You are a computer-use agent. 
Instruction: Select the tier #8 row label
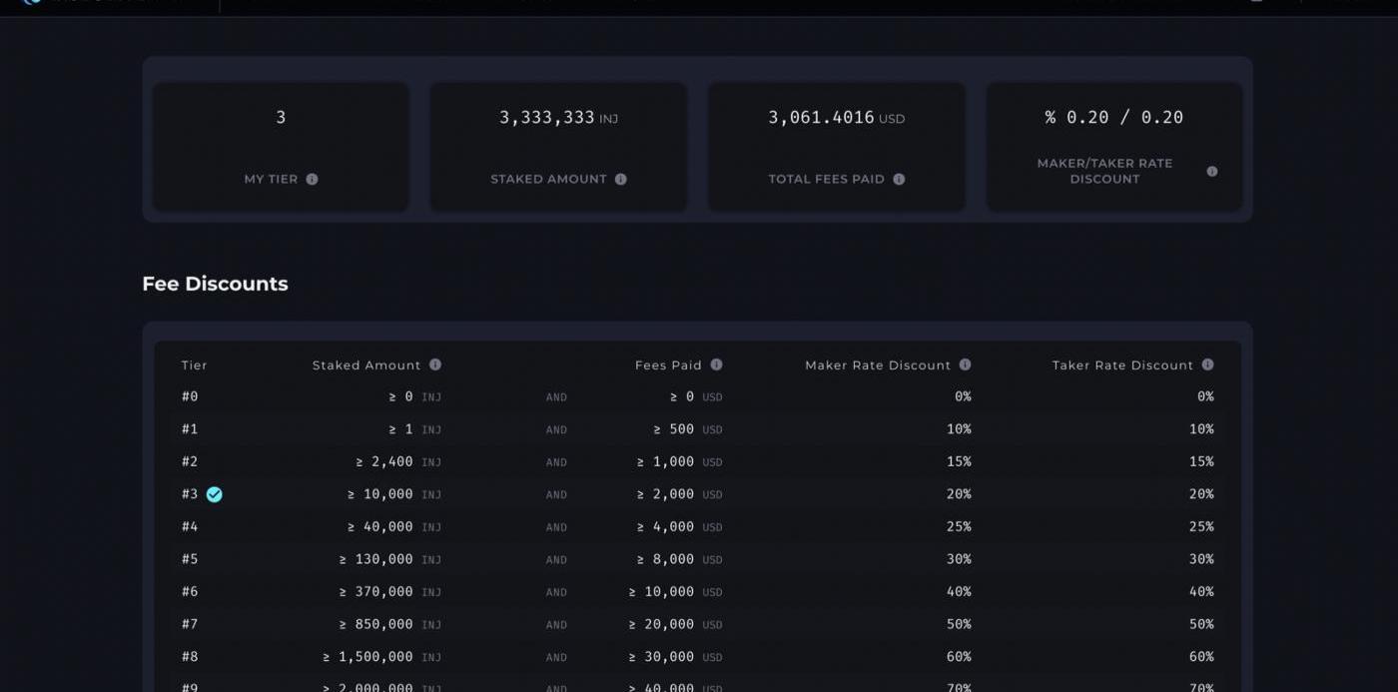[x=190, y=656]
